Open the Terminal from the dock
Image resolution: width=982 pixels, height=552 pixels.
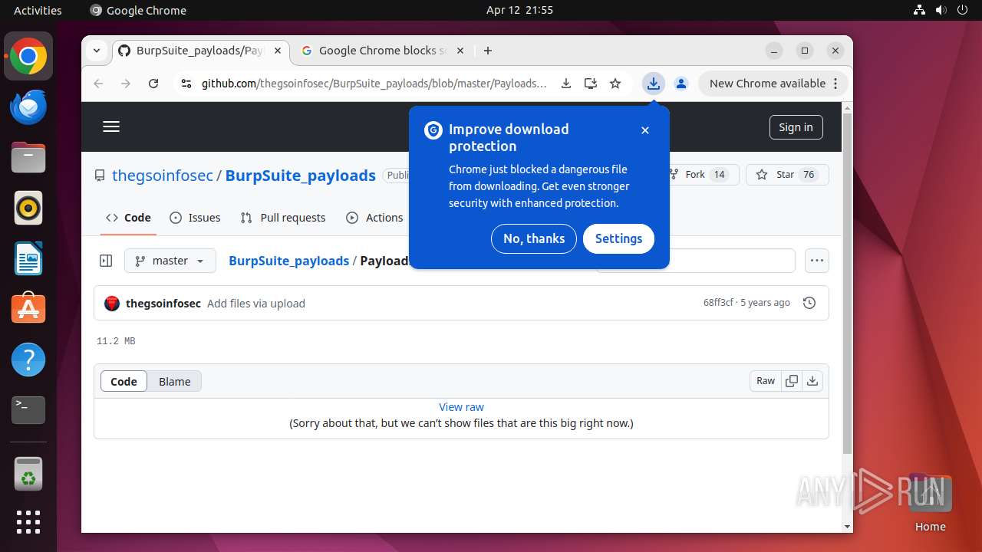28,410
